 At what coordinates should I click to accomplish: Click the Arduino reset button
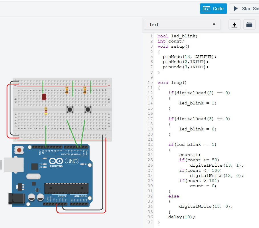[19, 150]
